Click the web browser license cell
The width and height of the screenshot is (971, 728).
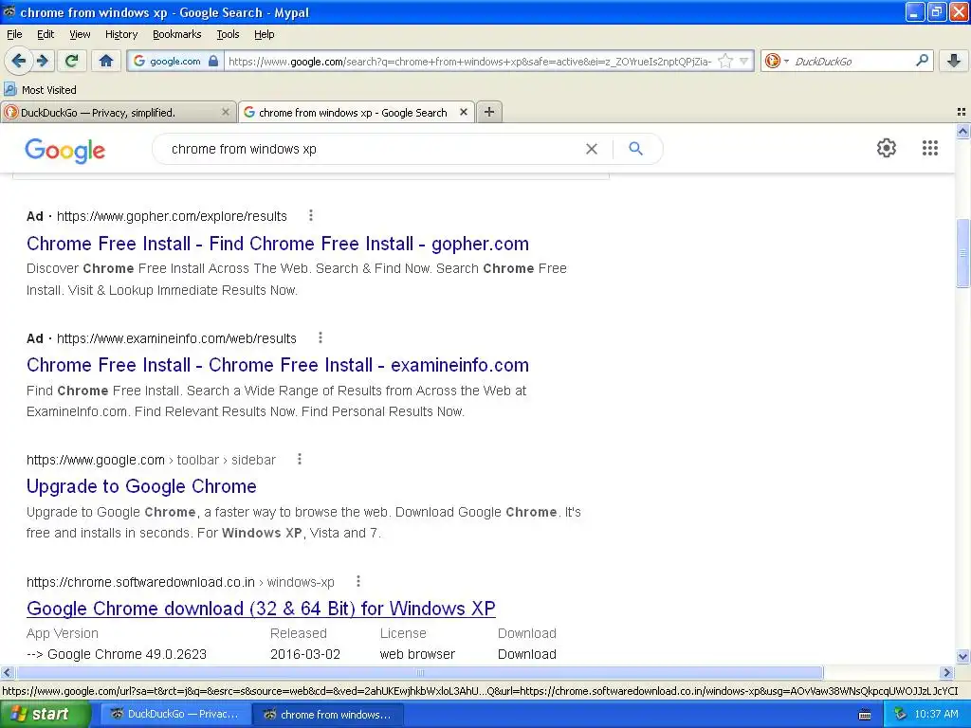click(x=417, y=654)
